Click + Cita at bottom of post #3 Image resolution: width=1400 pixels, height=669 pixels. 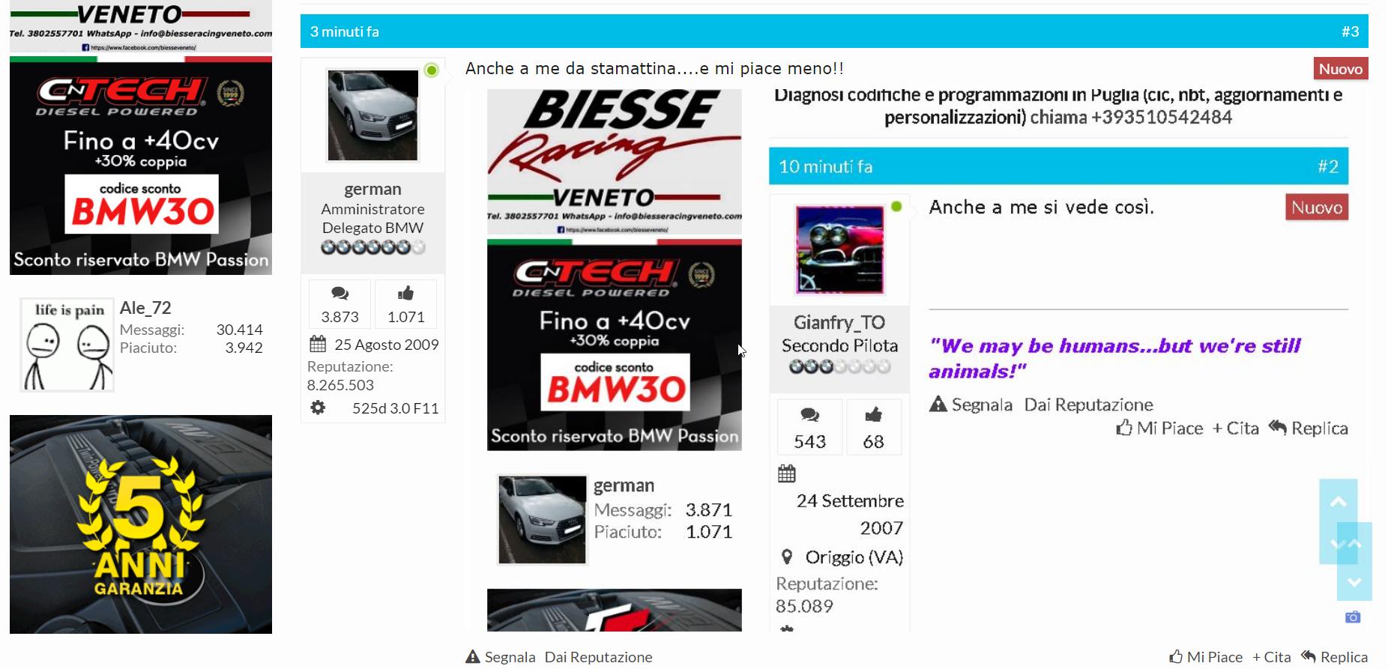(x=1271, y=657)
